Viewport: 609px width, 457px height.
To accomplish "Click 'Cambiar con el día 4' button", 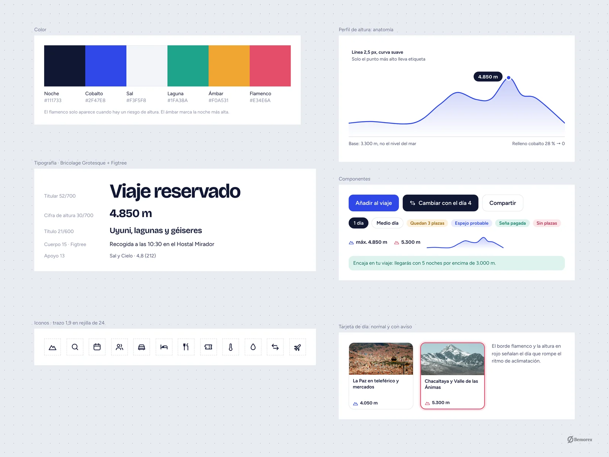I will 440,203.
